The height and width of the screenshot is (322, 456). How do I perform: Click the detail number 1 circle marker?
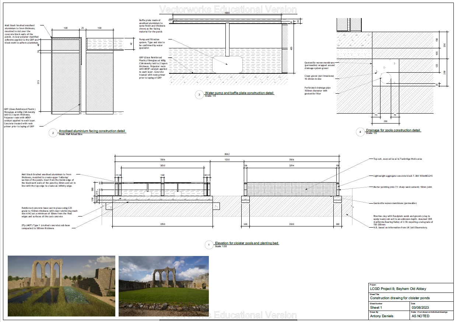click(209, 245)
